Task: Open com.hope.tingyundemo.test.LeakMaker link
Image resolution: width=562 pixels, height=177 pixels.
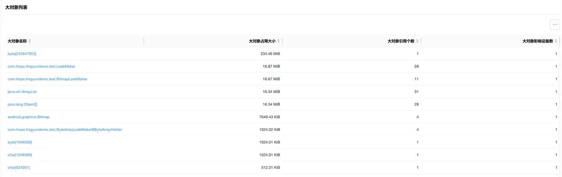Action: 41,66
